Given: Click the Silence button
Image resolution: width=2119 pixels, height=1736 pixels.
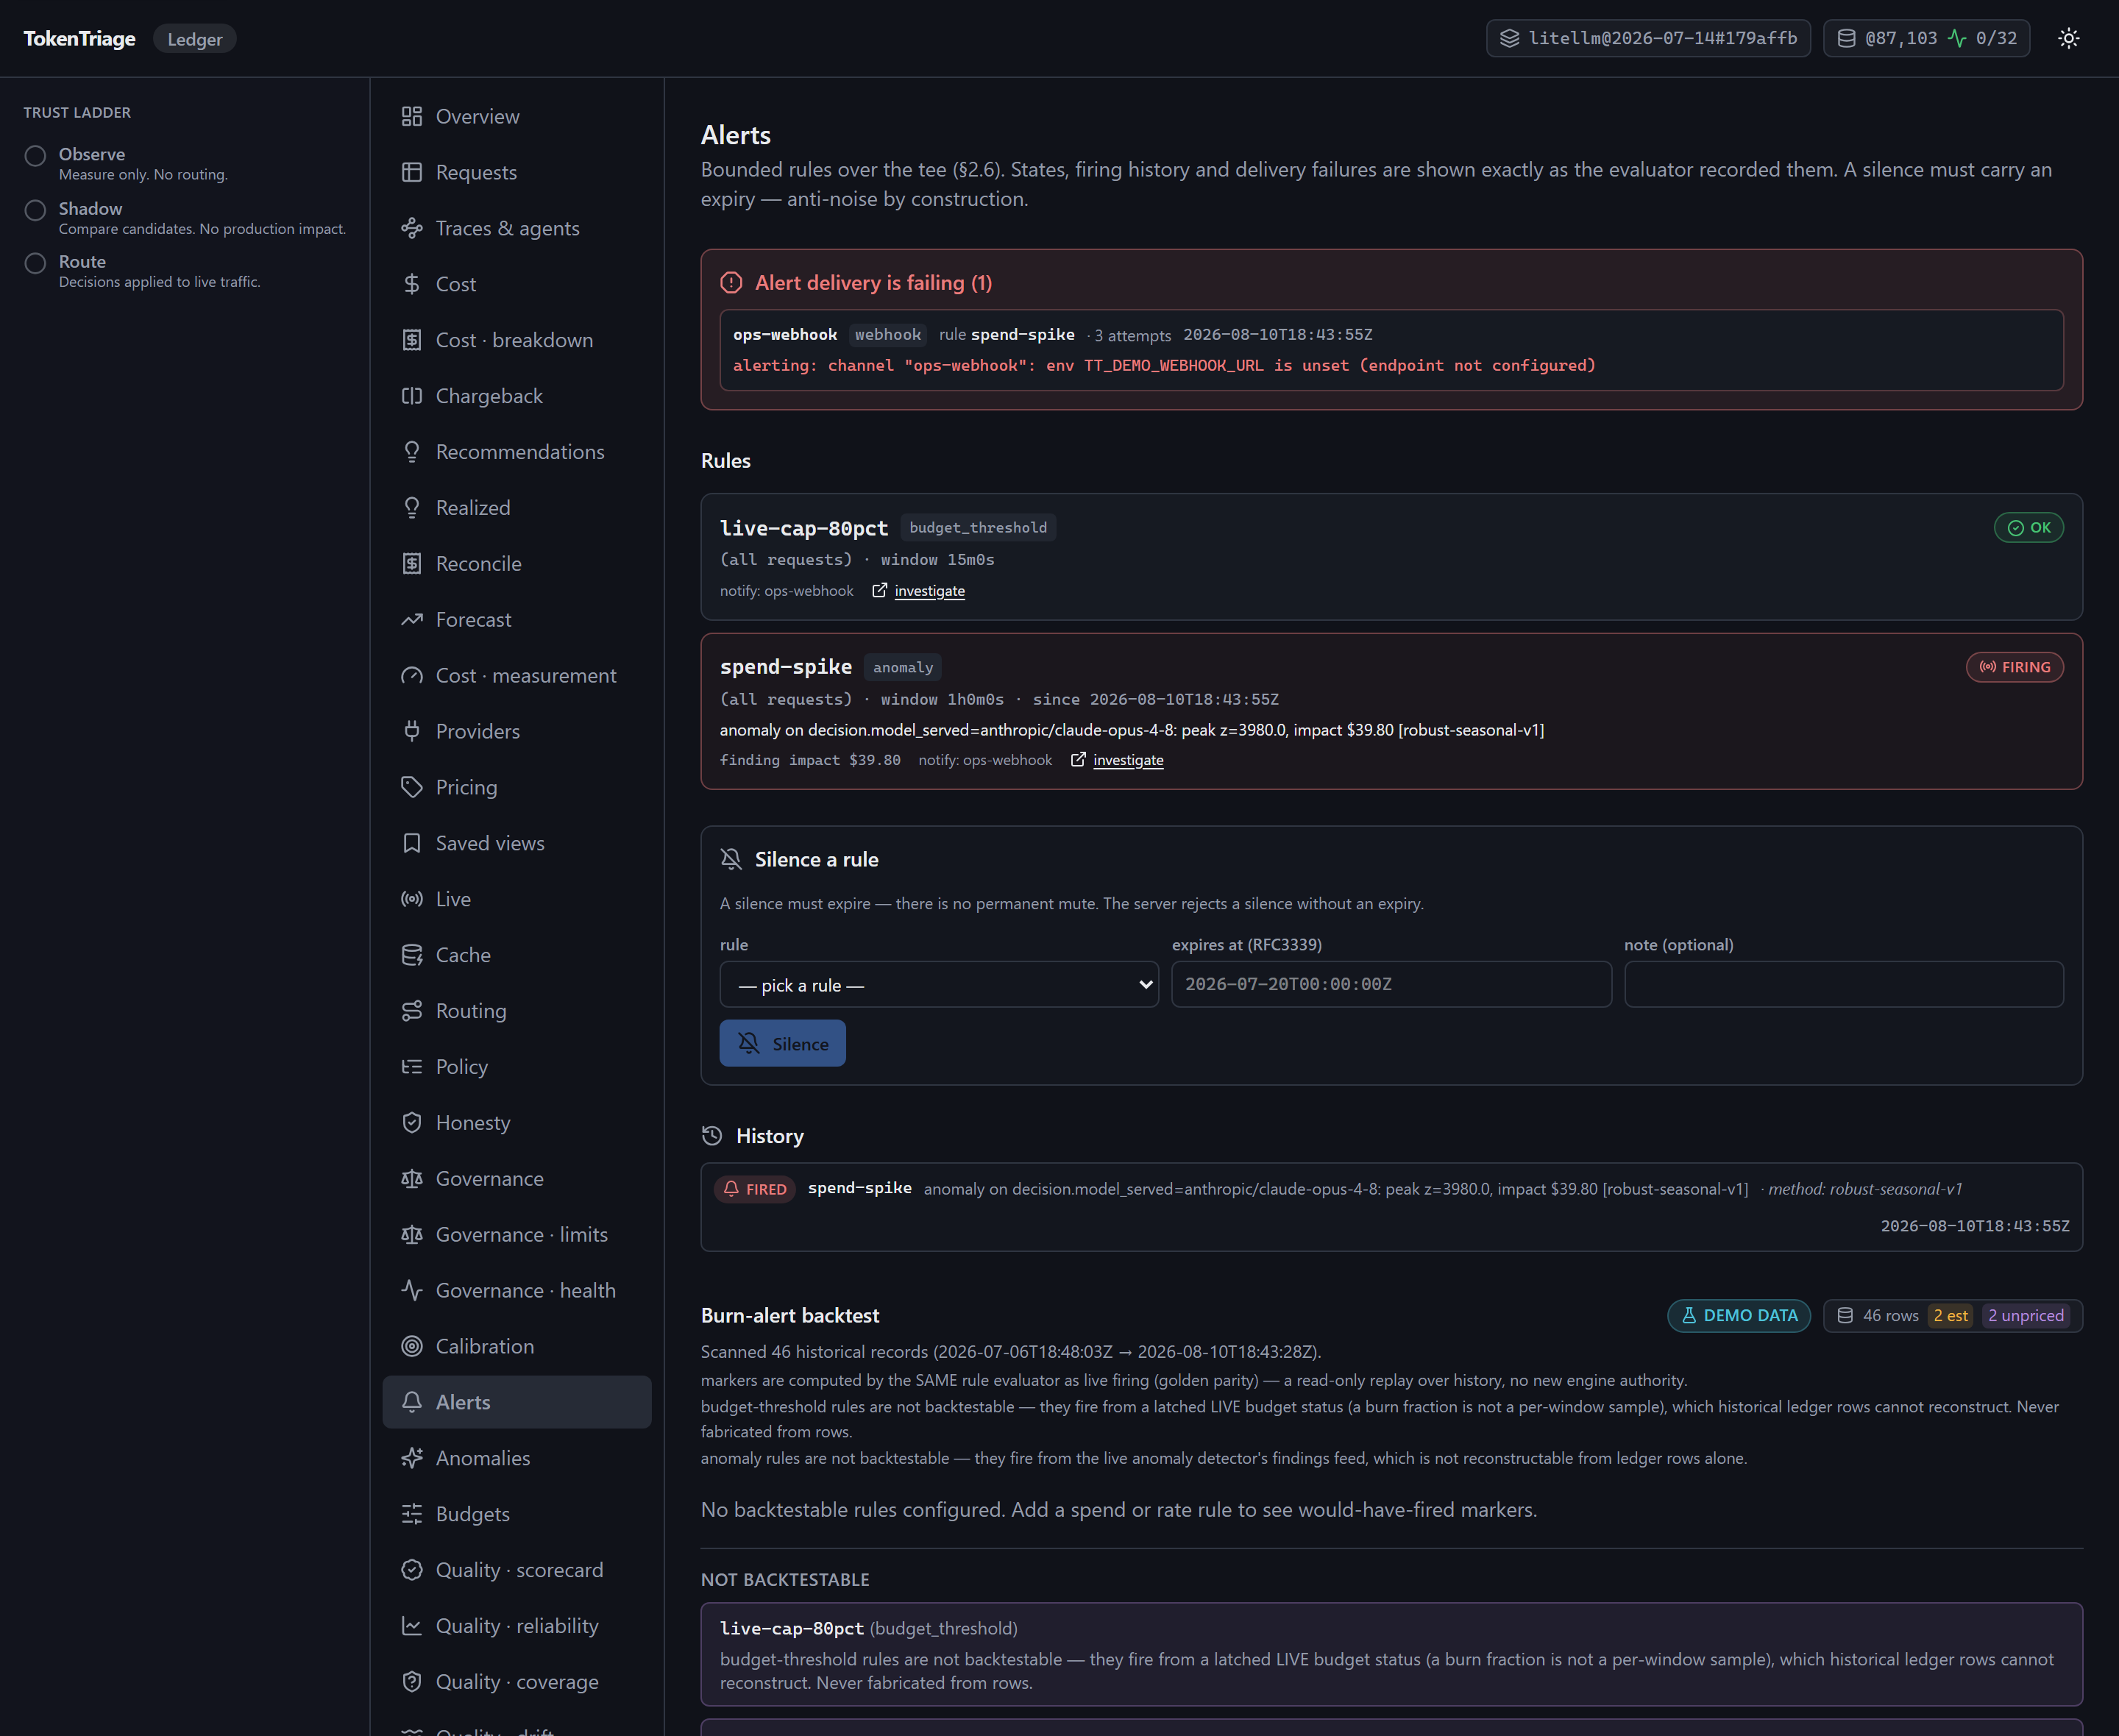Looking at the screenshot, I should pos(783,1044).
